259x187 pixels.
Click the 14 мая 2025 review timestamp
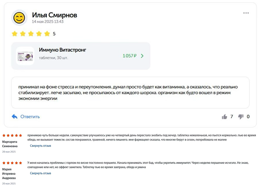[x=48, y=22]
